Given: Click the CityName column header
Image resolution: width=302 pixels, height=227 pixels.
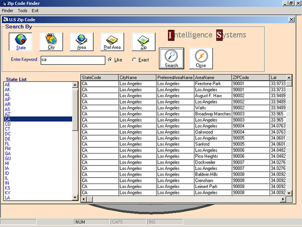Looking at the screenshot, I should (137, 78).
